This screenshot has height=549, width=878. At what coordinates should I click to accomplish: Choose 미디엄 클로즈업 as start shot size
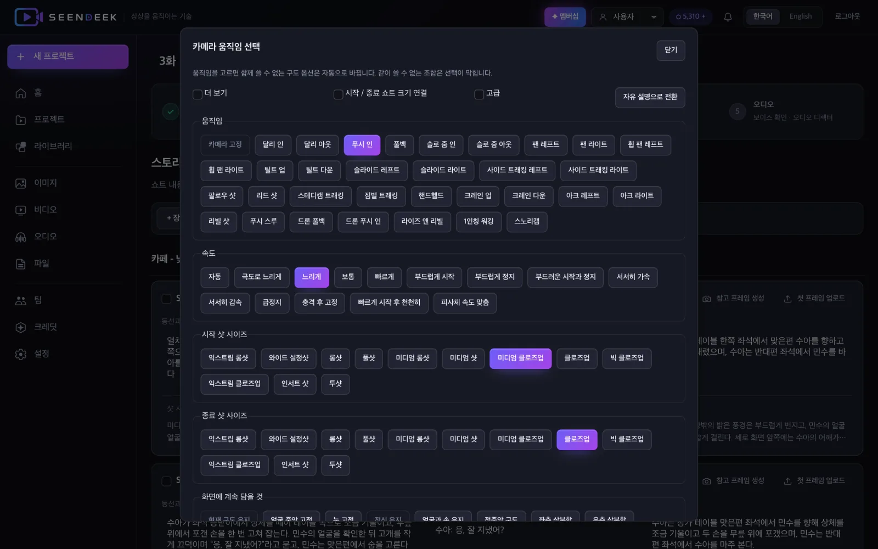coord(521,358)
